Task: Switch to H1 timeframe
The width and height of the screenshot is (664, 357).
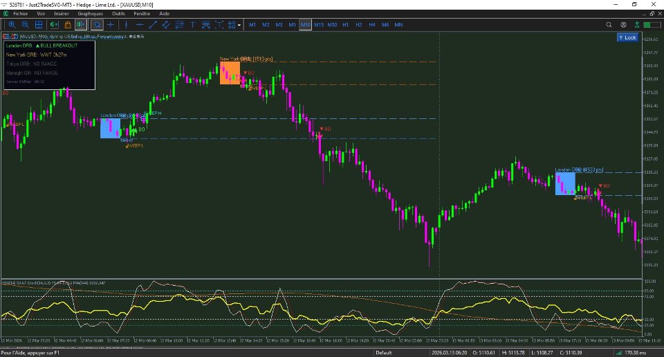Action: point(346,25)
